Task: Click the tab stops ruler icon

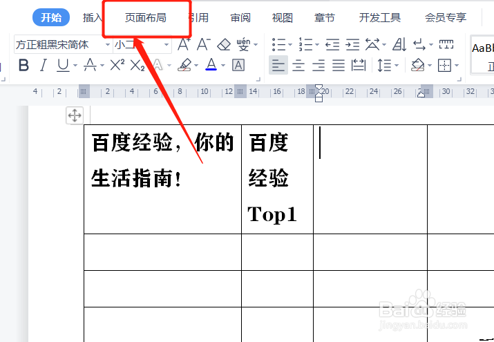Action: [446, 44]
